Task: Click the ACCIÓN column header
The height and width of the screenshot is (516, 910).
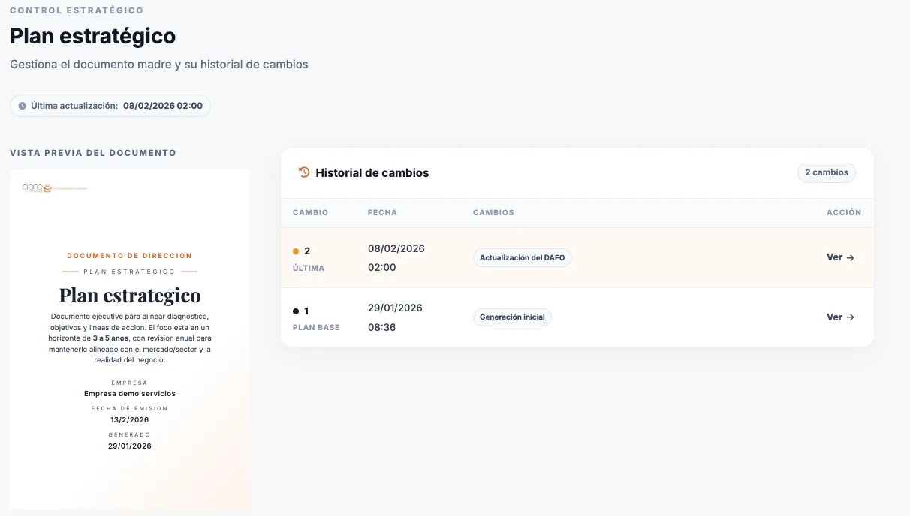Action: [843, 213]
